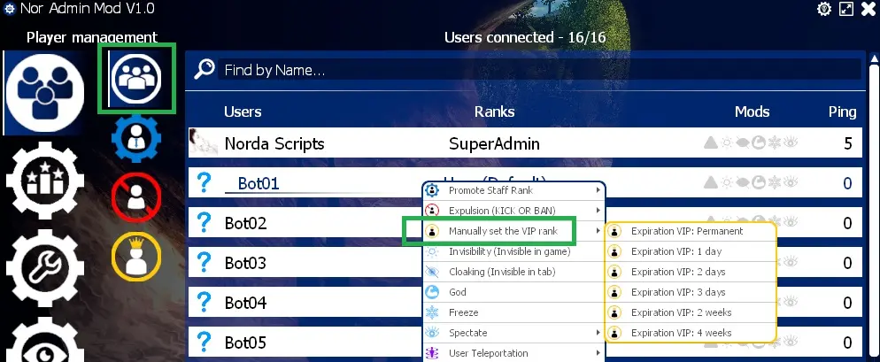Select the Bot04 user name
Image resolution: width=880 pixels, height=362 pixels.
coord(246,303)
